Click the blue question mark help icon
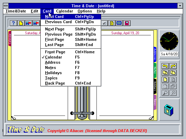 [x=13, y=23]
